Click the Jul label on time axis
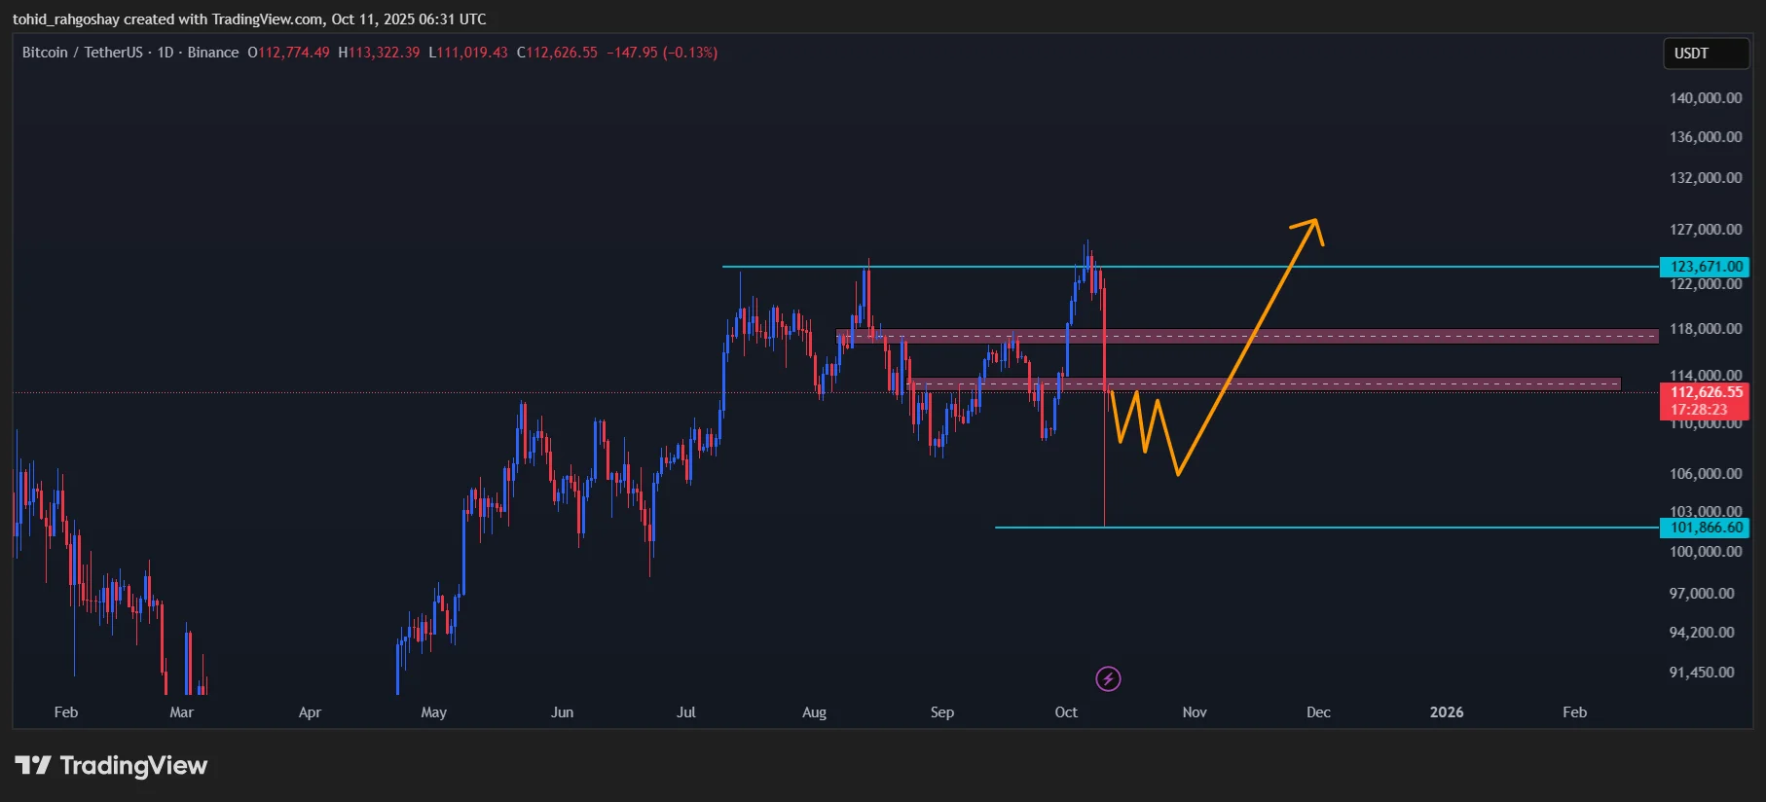The height and width of the screenshot is (802, 1766). click(686, 712)
